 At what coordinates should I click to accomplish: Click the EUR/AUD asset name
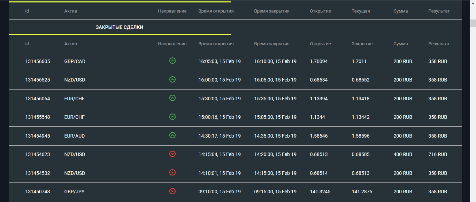pos(75,136)
